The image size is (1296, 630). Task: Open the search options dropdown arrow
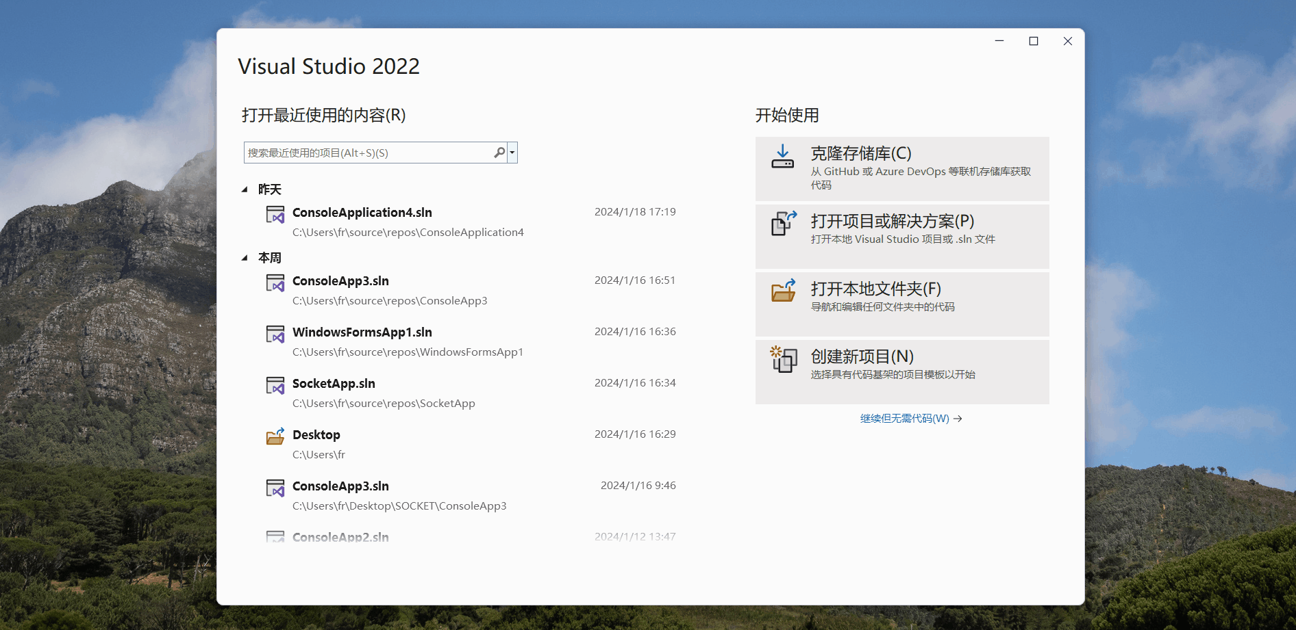click(512, 153)
